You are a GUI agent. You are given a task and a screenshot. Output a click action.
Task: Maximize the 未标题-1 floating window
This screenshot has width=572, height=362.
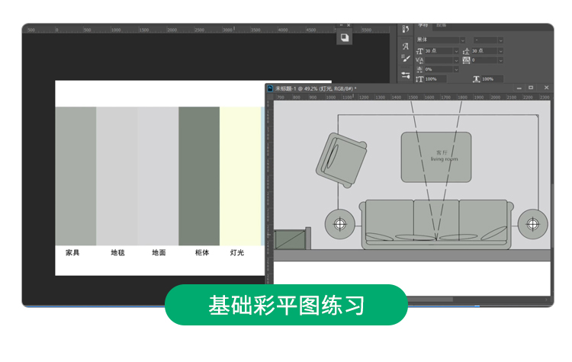pos(531,88)
